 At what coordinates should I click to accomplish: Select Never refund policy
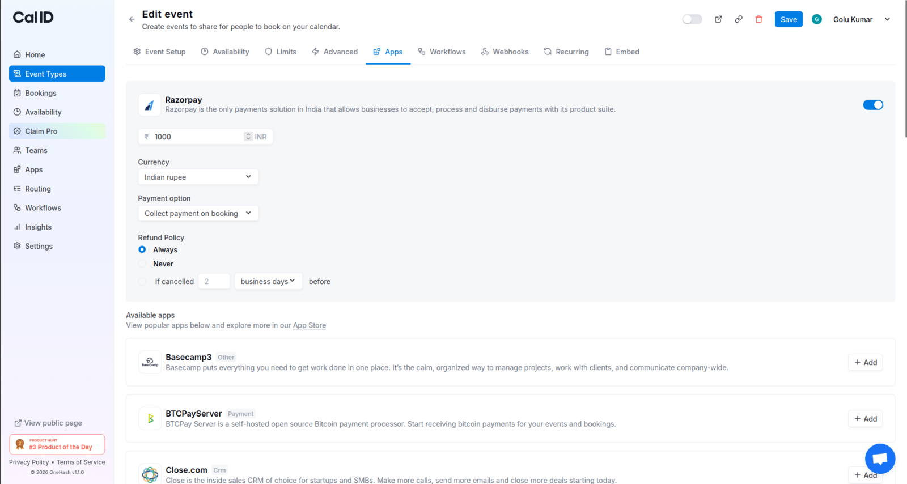pos(142,264)
